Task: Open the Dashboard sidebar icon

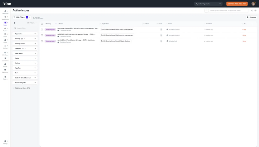Action: tap(5, 11)
